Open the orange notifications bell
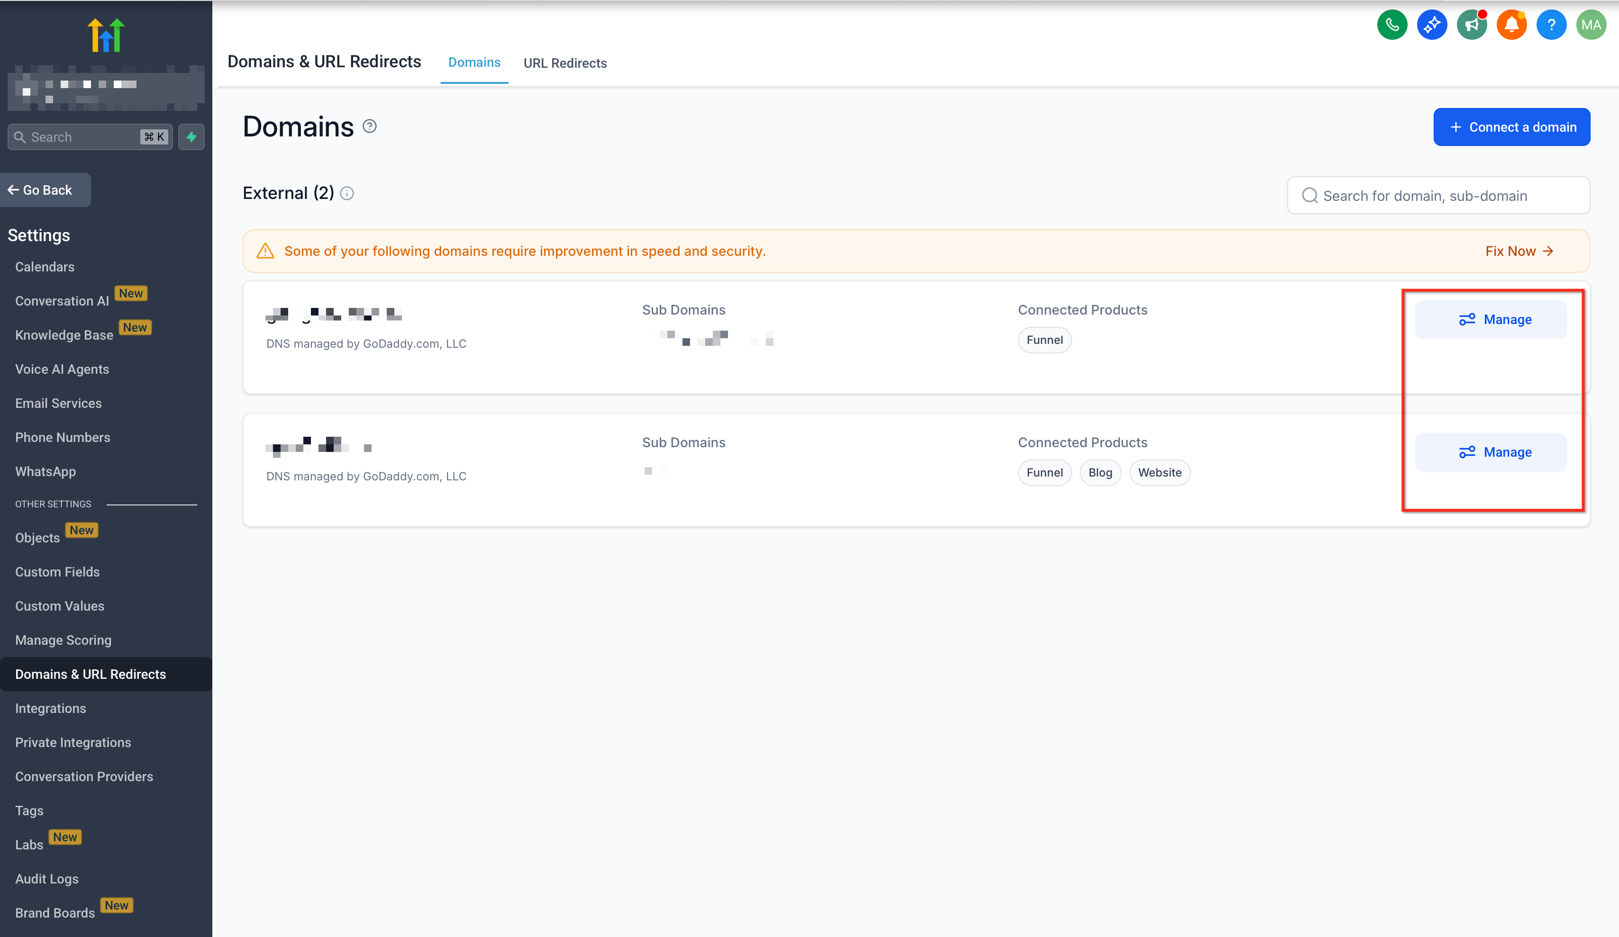Viewport: 1619px width, 937px height. point(1511,25)
